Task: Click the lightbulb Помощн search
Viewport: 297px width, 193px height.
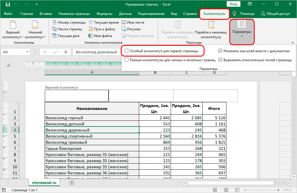Action: 244,14
